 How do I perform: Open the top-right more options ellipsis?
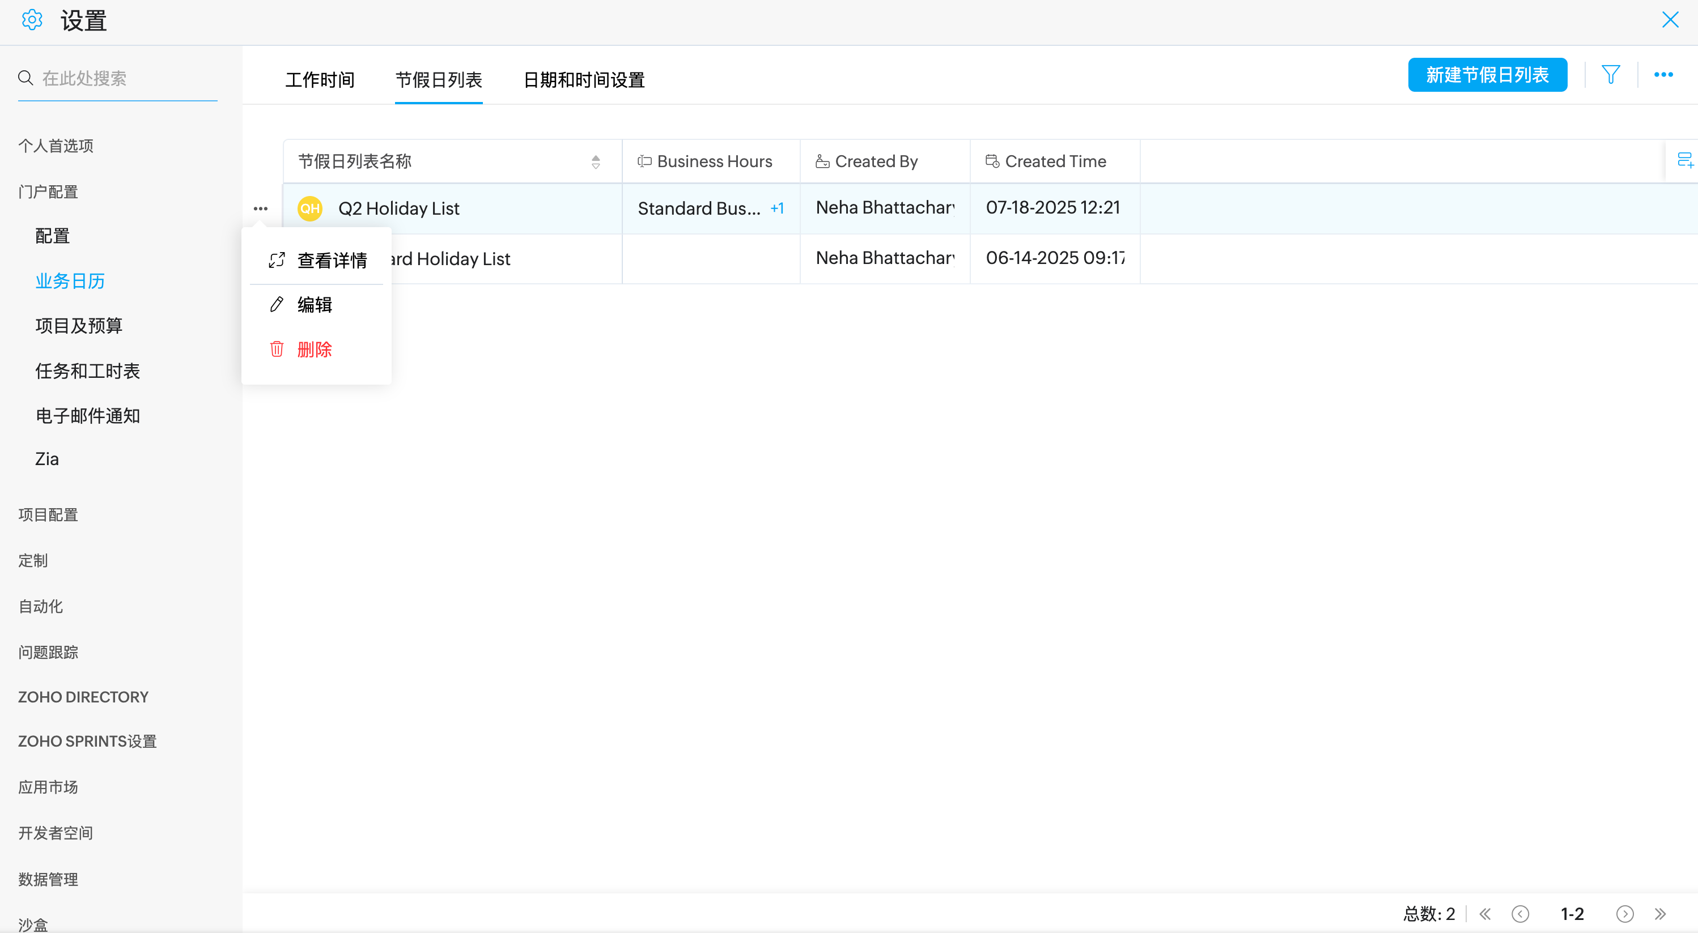pos(1663,75)
